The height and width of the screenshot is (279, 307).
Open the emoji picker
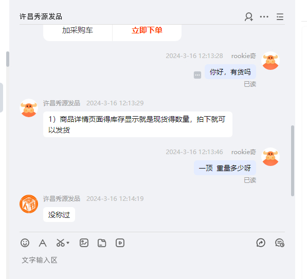click(25, 243)
